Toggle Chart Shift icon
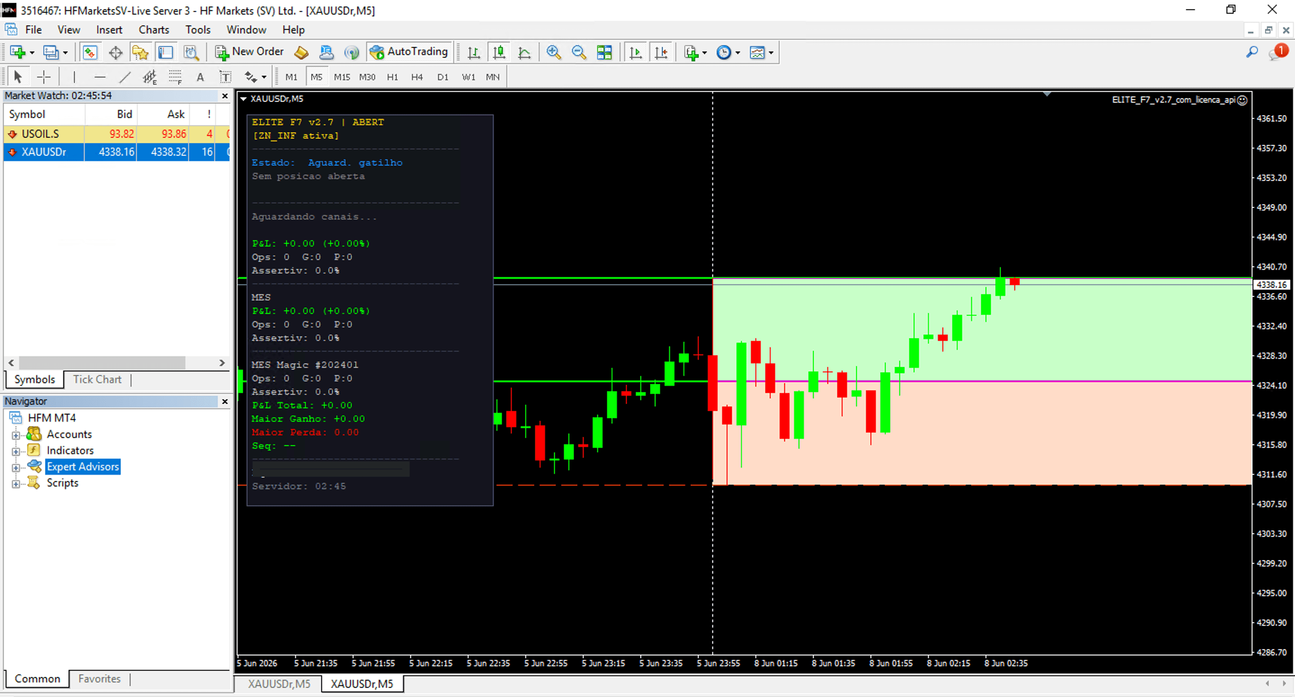 661,52
